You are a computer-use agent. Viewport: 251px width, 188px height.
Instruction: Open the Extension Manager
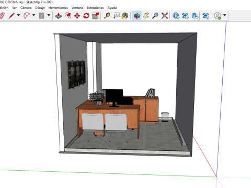[206, 16]
